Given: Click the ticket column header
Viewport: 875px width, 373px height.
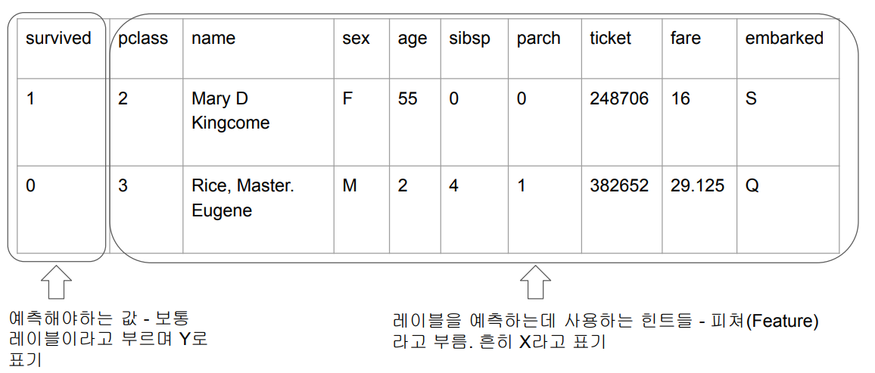Looking at the screenshot, I should (610, 39).
